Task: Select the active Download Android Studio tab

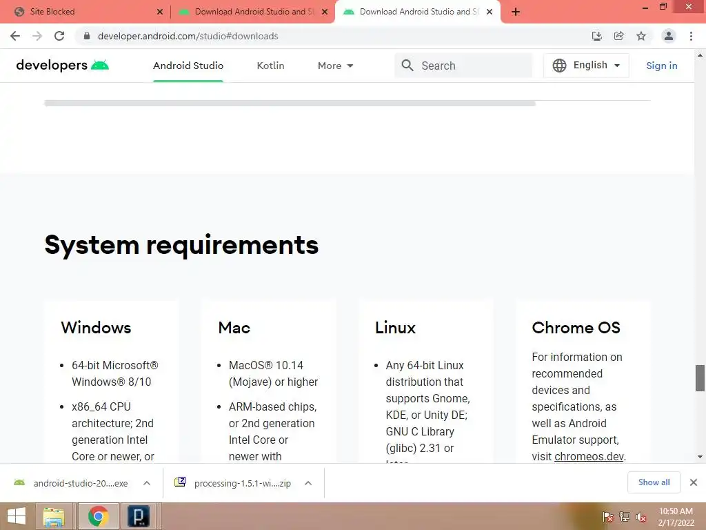Action: point(417,12)
